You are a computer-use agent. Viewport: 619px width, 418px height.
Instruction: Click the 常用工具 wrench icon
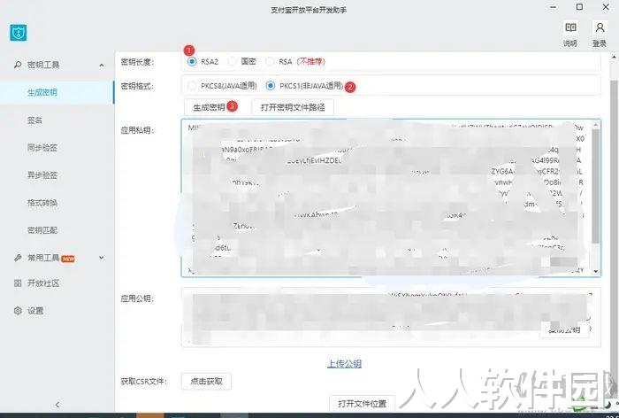click(18, 258)
